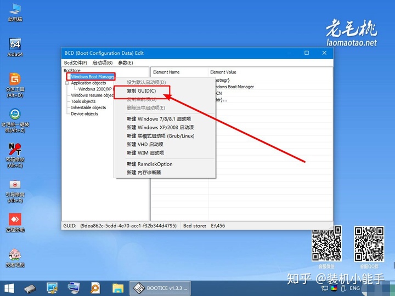Click the Bcd store E:\456 status text
Image resolution: width=395 pixels, height=296 pixels.
click(204, 225)
